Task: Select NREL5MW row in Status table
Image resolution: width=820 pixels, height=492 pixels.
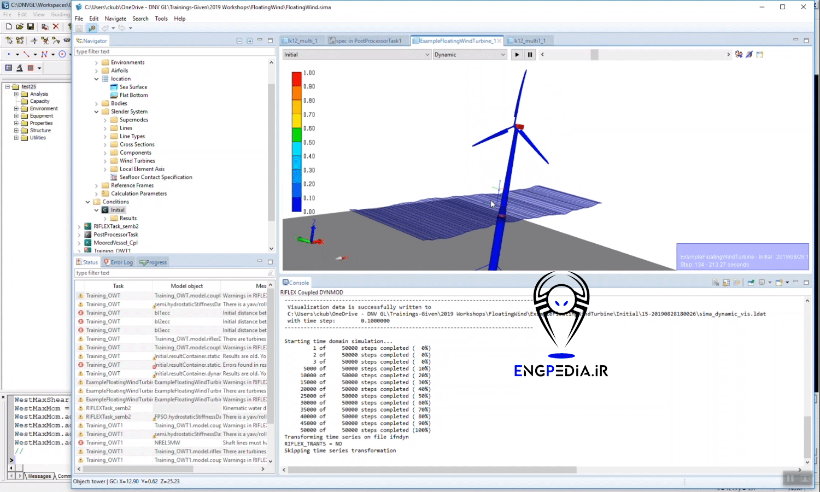Action: 172,443
